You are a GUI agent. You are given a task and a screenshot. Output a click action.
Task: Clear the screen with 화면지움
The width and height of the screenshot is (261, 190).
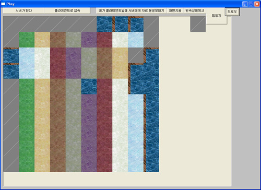(175, 10)
